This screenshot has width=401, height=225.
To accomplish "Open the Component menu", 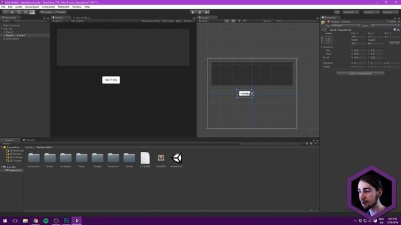I will tap(48, 7).
